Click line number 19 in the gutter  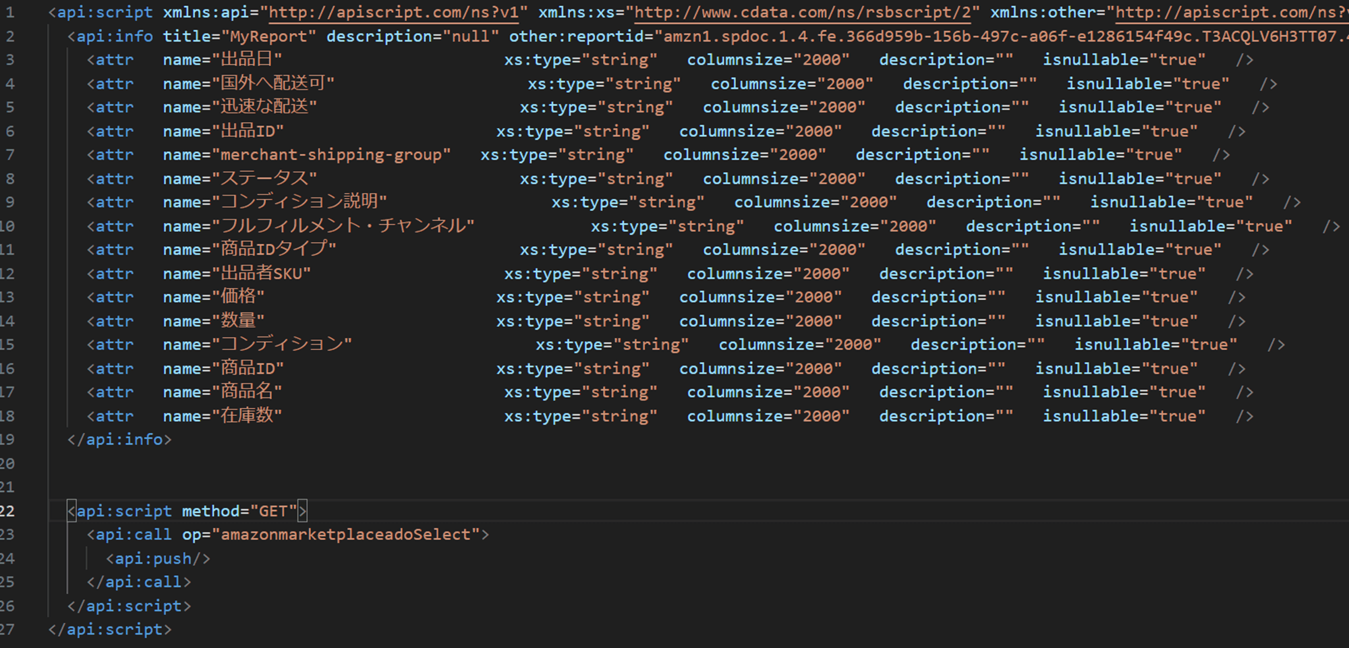pyautogui.click(x=7, y=440)
